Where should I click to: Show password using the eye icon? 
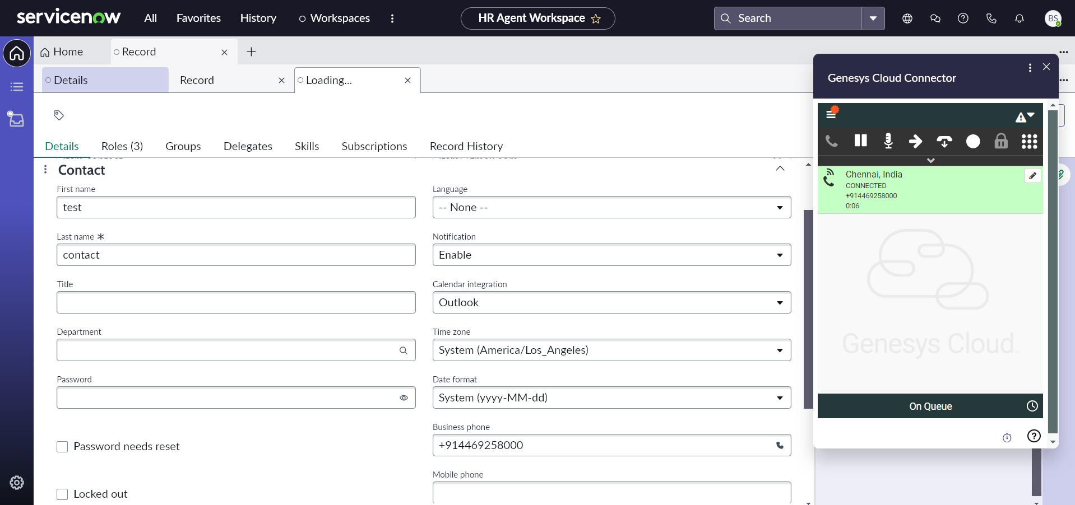[404, 398]
